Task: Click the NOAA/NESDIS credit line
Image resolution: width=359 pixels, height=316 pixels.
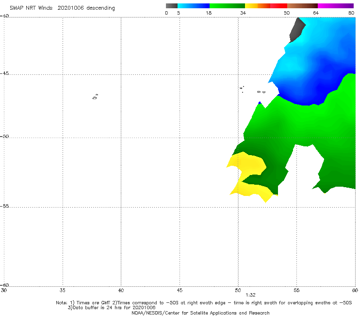Action: 200,313
